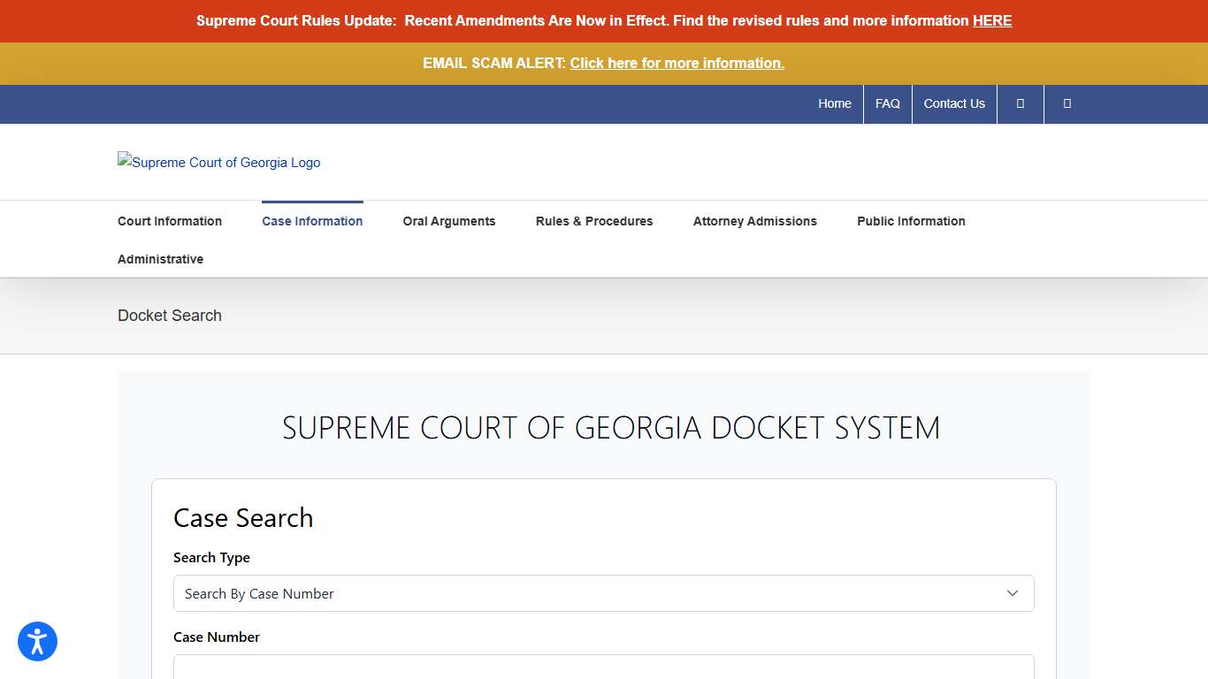Image resolution: width=1208 pixels, height=679 pixels.
Task: Open the Public Information section
Action: click(911, 221)
